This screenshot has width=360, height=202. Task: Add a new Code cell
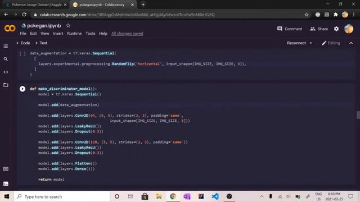(23, 43)
